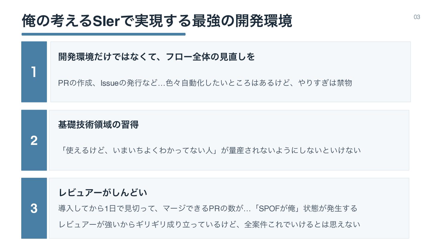Click the PRの作成、Issueの発行 description line

click(x=205, y=83)
